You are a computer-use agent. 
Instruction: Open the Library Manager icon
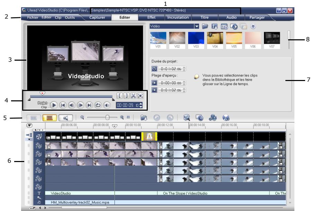224,26
